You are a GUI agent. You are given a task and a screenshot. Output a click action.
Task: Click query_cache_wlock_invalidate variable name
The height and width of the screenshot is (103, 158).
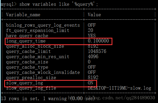tap(43, 73)
